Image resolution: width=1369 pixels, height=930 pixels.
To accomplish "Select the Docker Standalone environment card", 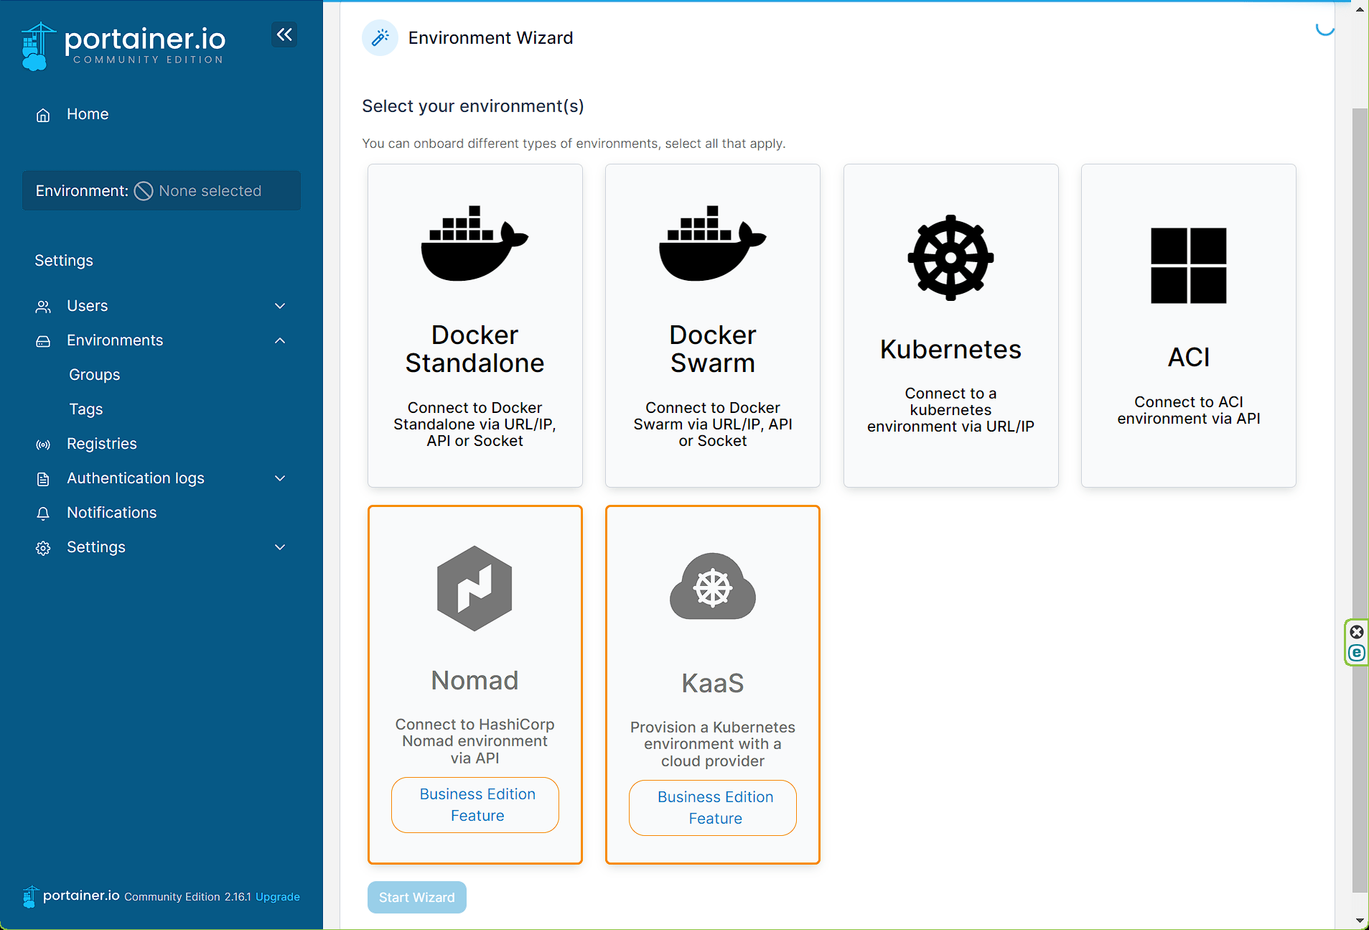I will 475,325.
